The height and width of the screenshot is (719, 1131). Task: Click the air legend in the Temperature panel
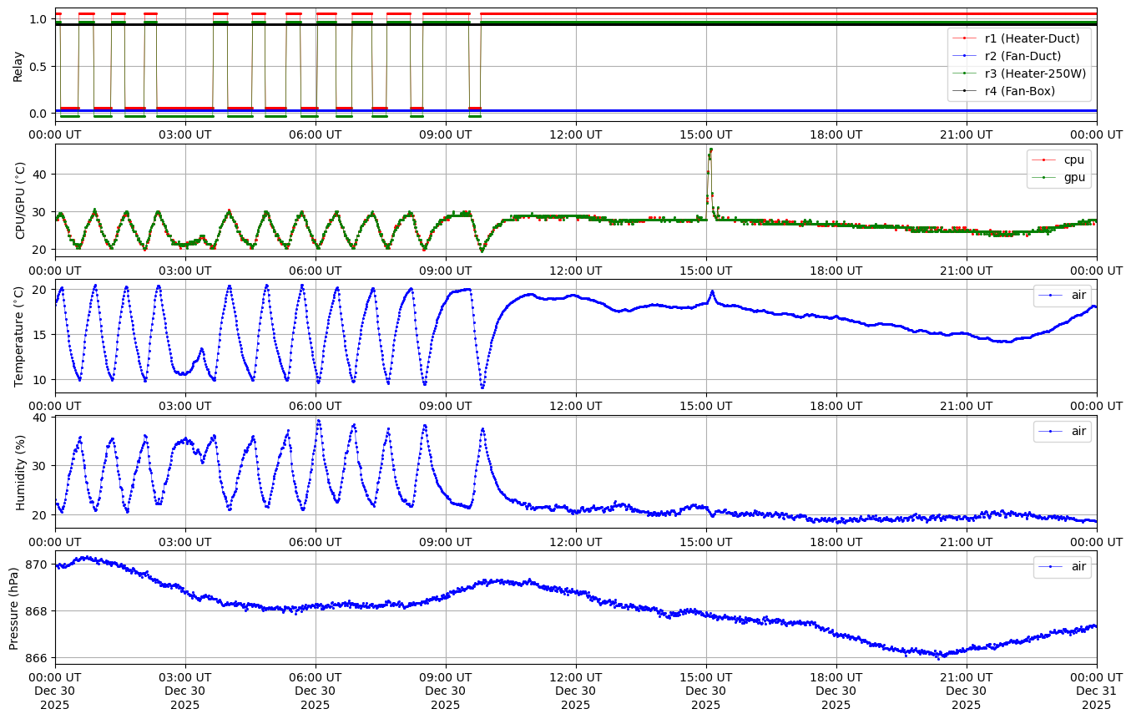point(1078,296)
